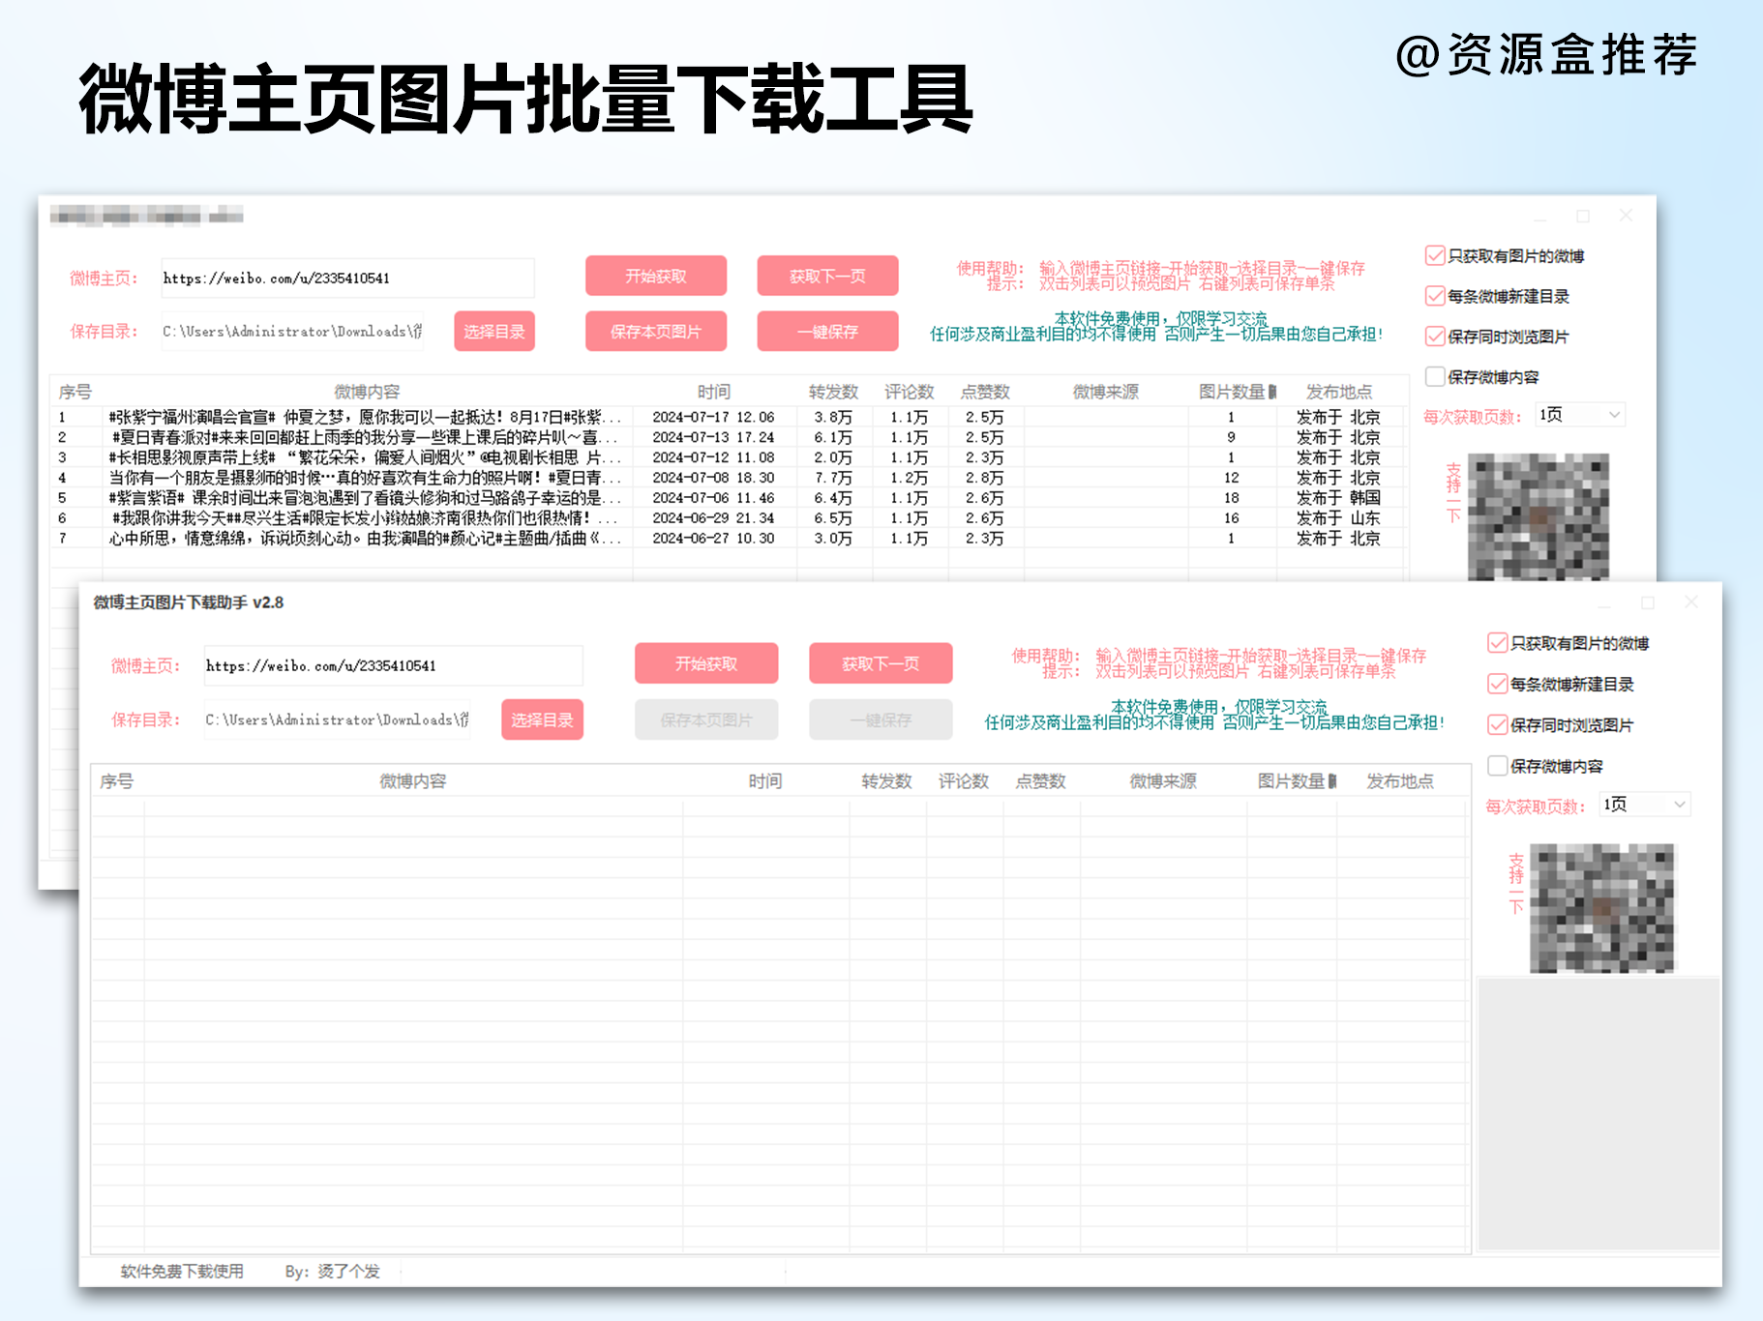Select row 7 心中所思，情意绵绵 post
The image size is (1763, 1321).
pos(726,538)
